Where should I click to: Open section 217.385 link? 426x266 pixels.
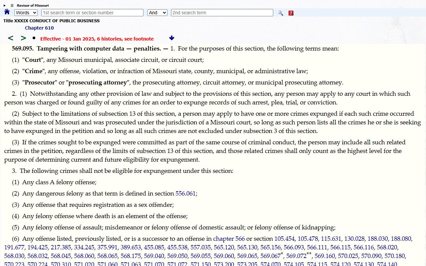point(61,247)
